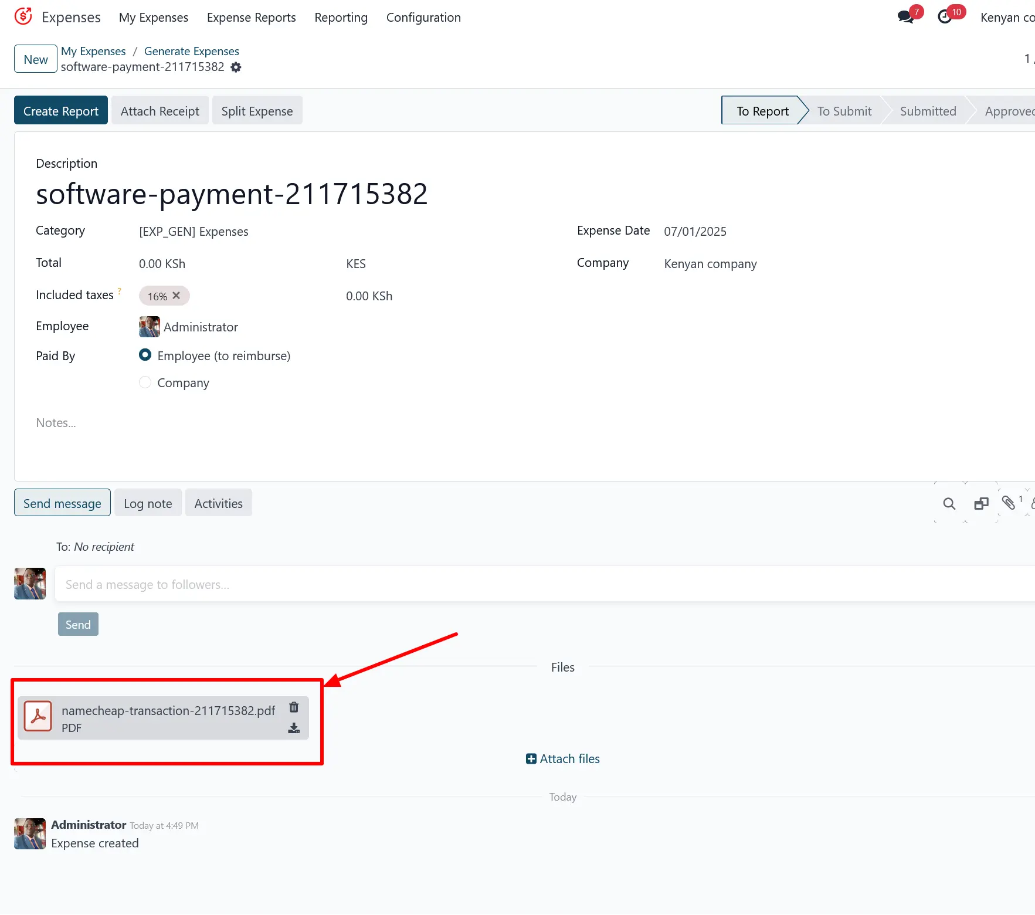Open the Reporting menu
This screenshot has height=915, width=1035.
tap(341, 18)
